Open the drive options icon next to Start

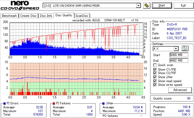pyautogui.click(x=147, y=6)
